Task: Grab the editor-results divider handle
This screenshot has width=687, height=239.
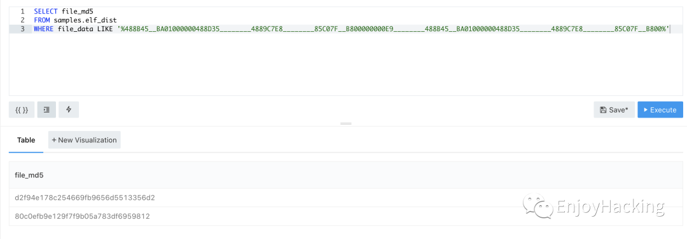Action: pyautogui.click(x=345, y=124)
